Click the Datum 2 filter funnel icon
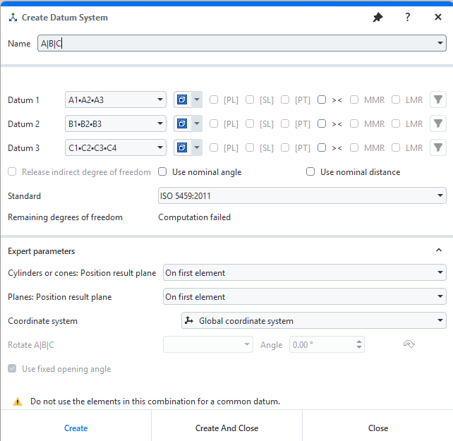Viewport: 453px width, 441px height. 437,124
